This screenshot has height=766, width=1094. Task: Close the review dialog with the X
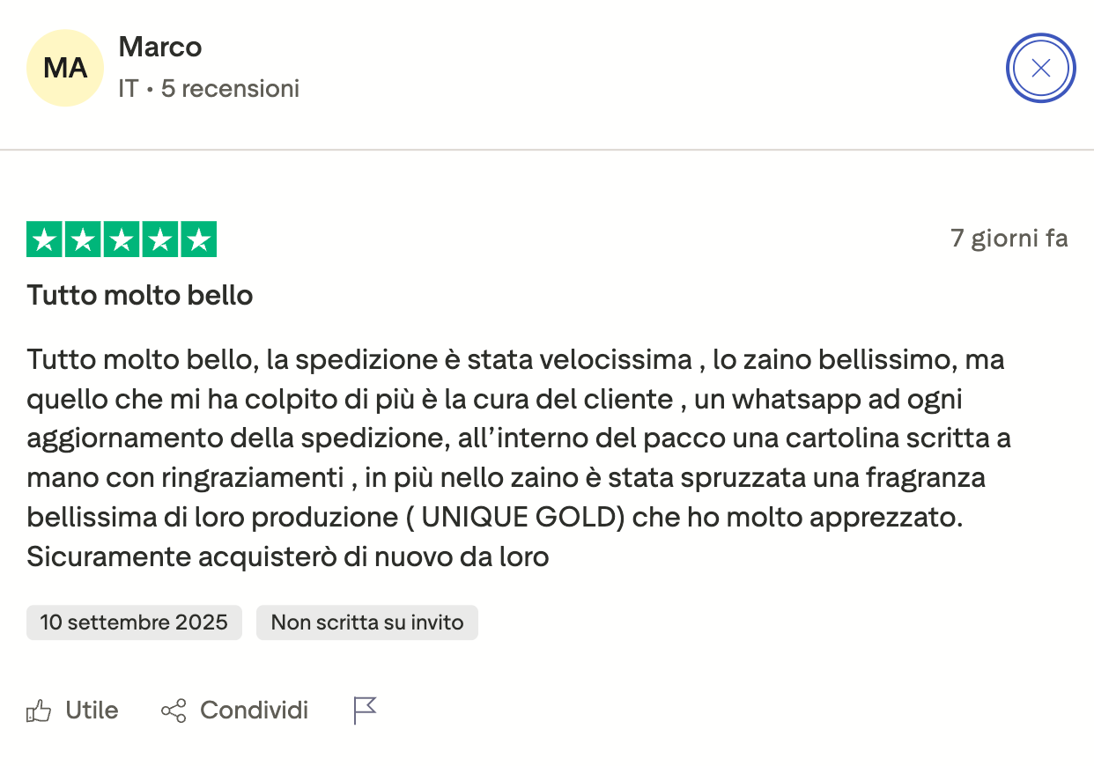pos(1041,68)
